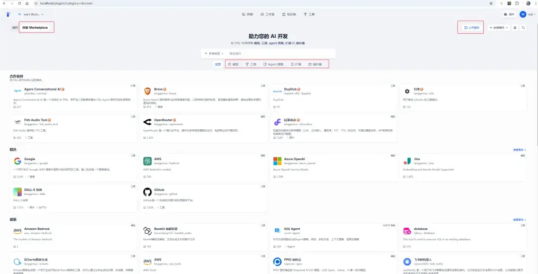Click the database plugin pink icon
This screenshot has height=274, width=538.
tap(407, 231)
